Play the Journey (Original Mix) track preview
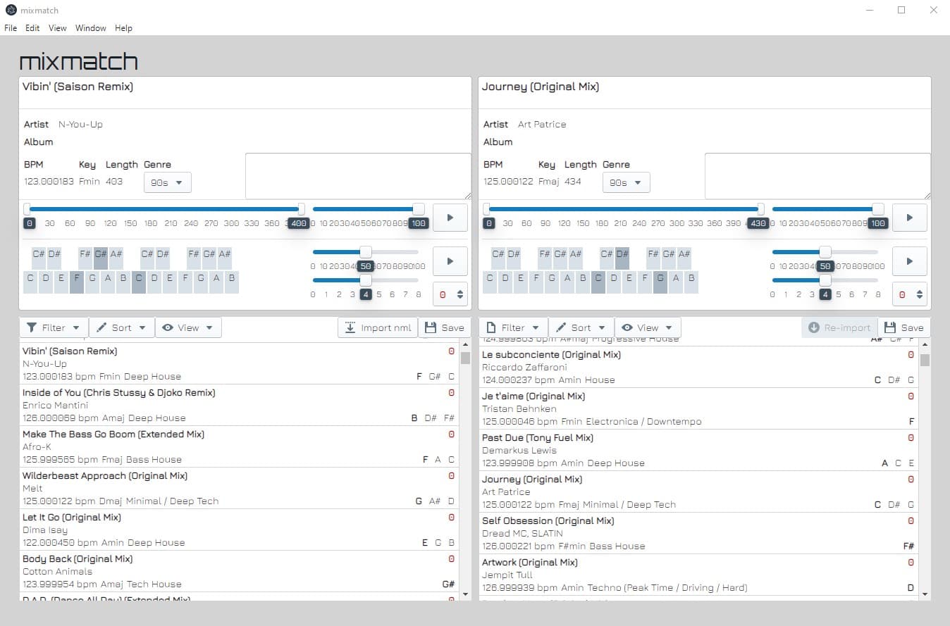 [x=909, y=218]
